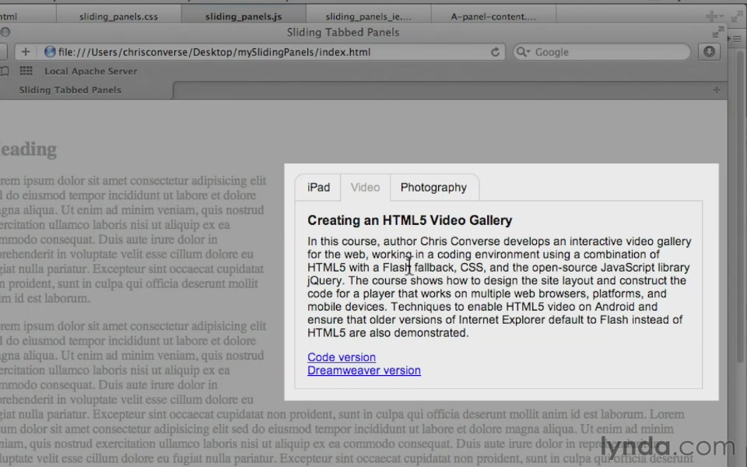Screen dimensions: 747x467
Task: Open the Local Apache Server bookmark
Action: (x=90, y=71)
